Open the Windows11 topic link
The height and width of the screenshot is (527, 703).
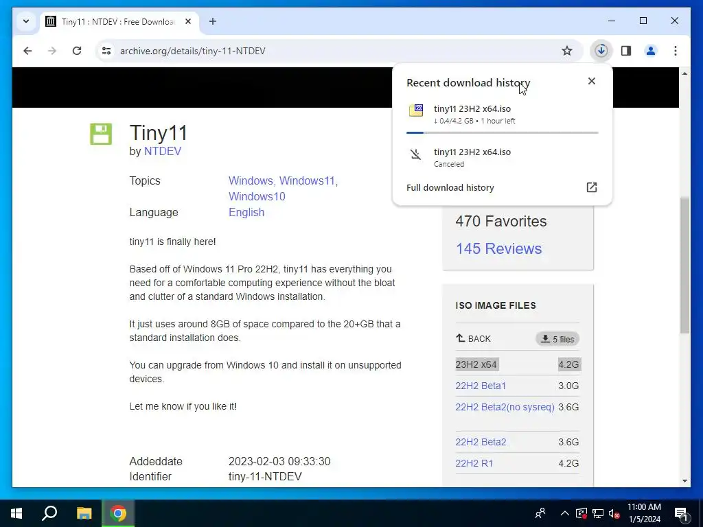(307, 180)
